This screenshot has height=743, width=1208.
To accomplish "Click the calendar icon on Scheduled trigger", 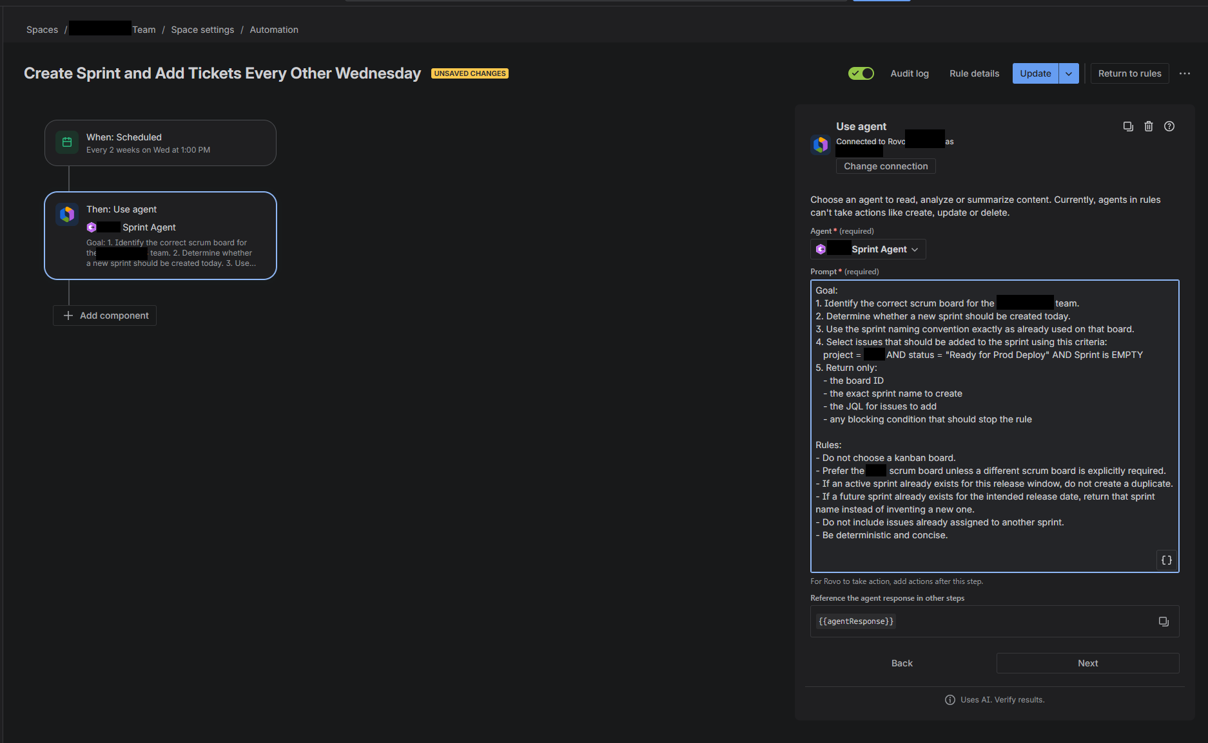I will 67,142.
